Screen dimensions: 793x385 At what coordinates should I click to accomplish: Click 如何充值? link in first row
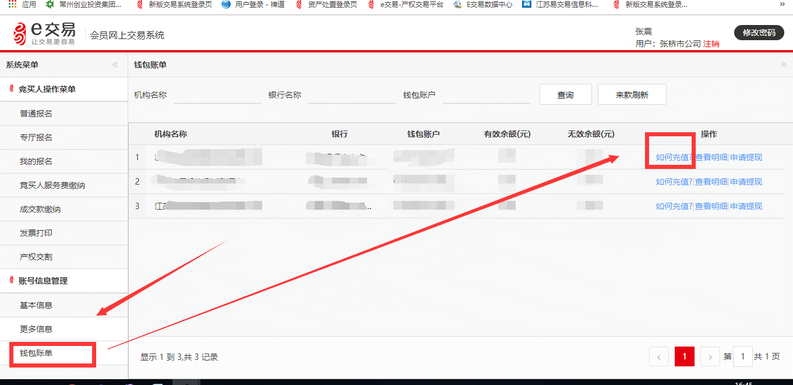point(674,157)
